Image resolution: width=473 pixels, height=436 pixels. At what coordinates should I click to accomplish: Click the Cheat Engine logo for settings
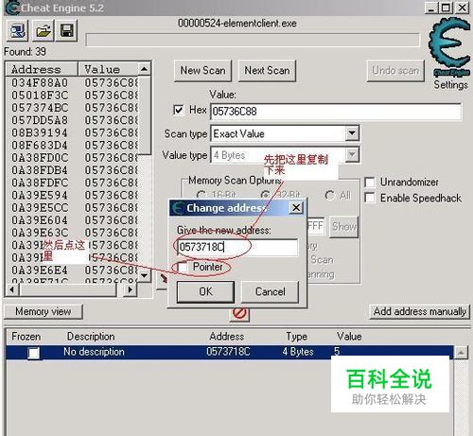click(449, 47)
